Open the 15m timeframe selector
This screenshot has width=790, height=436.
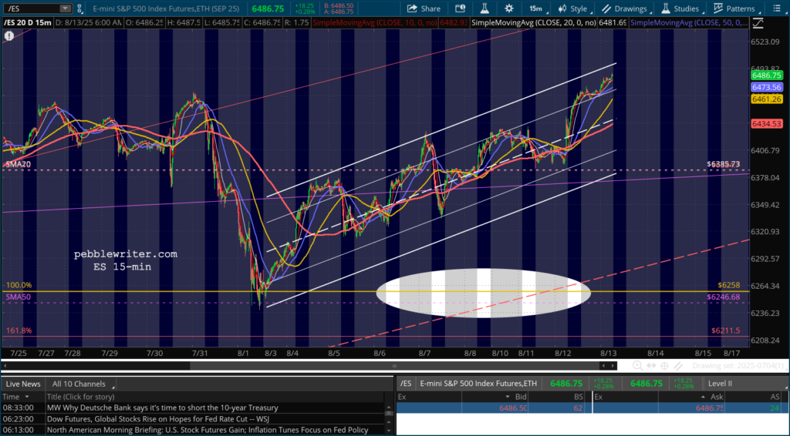pos(534,8)
